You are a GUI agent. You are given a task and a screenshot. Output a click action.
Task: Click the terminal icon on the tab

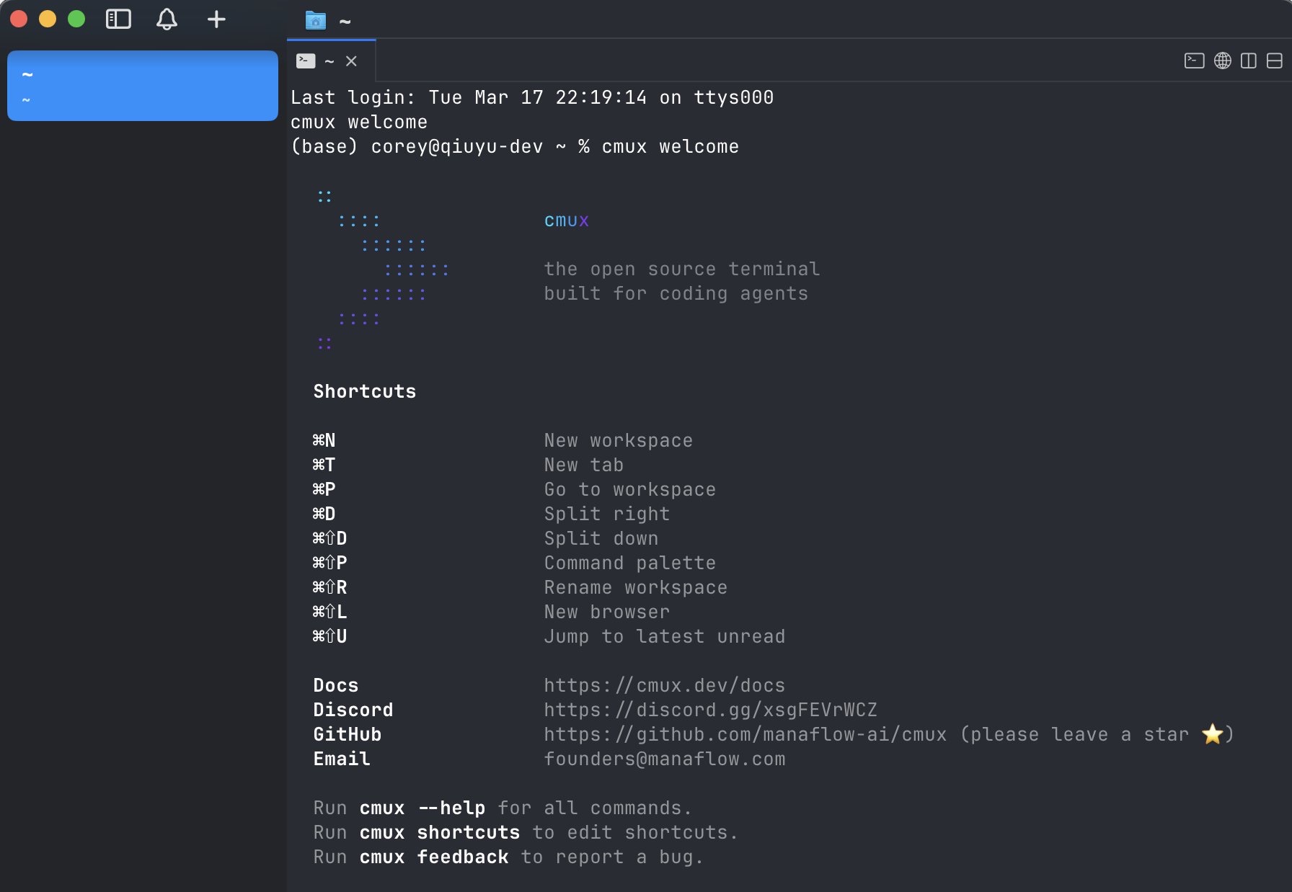306,61
